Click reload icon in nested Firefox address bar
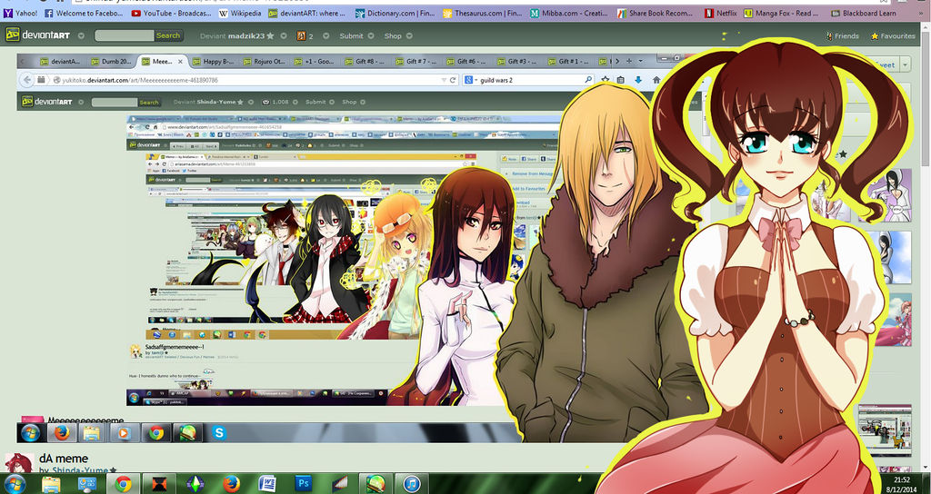The width and height of the screenshot is (931, 494). (x=453, y=80)
